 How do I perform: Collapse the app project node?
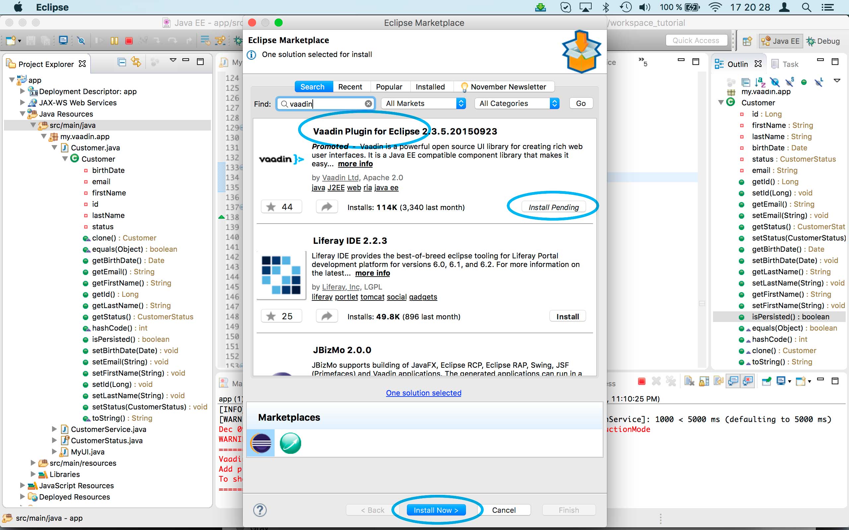(x=12, y=80)
